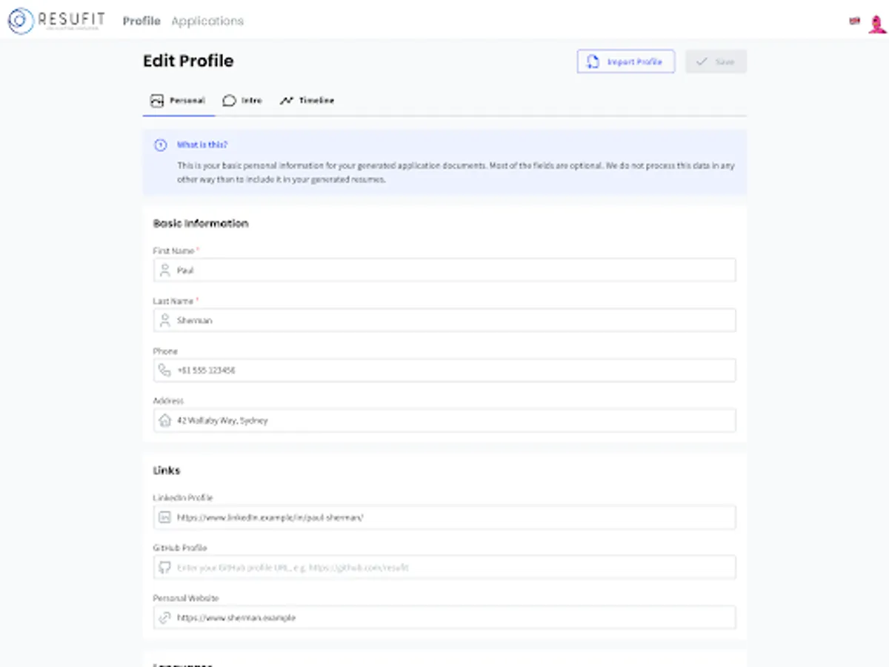Click the info icon beside 'What is this?'
This screenshot has height=667, width=889.
[x=160, y=145]
